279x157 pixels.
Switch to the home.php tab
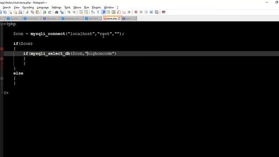coord(32,18)
